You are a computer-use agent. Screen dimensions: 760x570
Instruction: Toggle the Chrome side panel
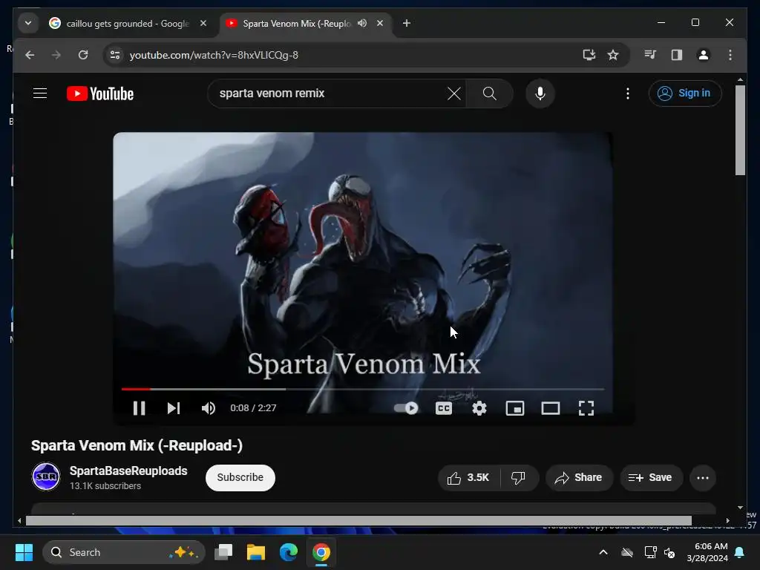click(x=677, y=55)
